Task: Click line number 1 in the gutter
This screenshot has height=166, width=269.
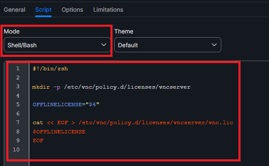Action: click(x=18, y=69)
